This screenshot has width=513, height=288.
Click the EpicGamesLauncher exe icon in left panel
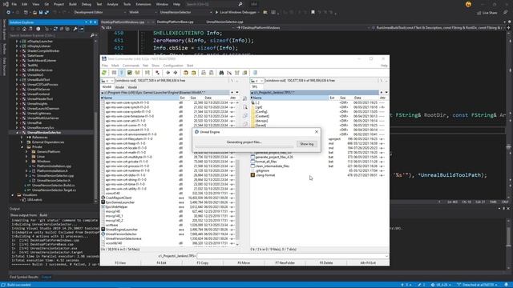click(103, 202)
